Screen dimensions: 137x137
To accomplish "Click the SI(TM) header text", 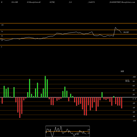I will [52, 2].
